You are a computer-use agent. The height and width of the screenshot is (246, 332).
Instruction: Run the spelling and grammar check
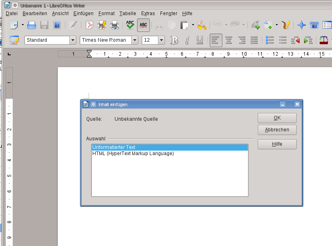tap(130, 25)
